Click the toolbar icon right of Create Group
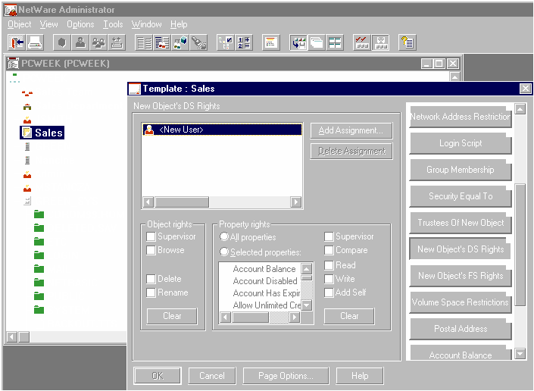This screenshot has width=534, height=391. [117, 42]
